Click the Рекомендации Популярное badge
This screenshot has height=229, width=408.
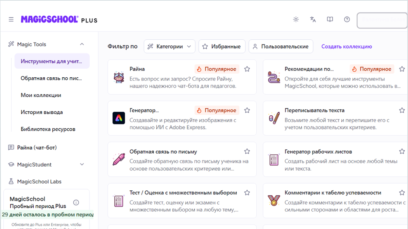tap(372, 69)
